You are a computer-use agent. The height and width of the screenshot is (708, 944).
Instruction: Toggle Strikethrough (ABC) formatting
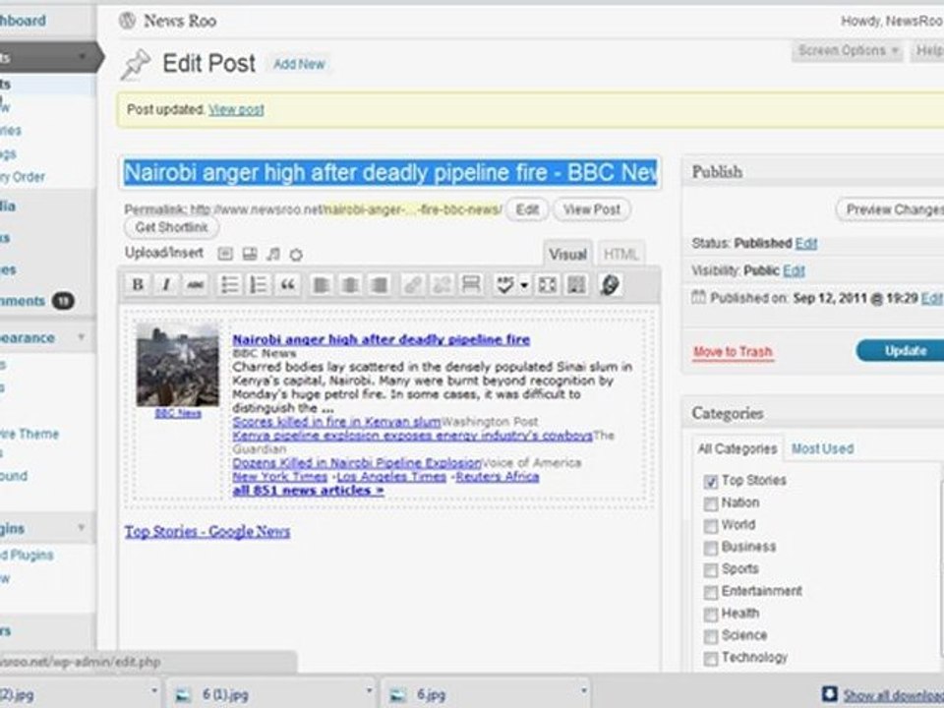point(195,285)
